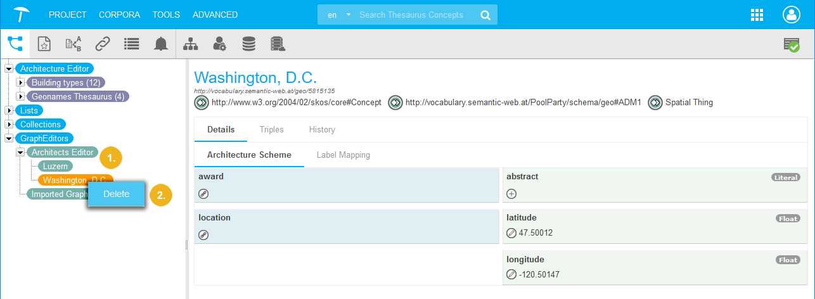
Task: Choose Delete from the context menu
Action: [x=117, y=194]
